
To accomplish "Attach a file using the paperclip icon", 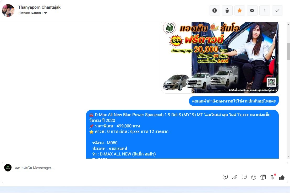I will click(x=235, y=177).
